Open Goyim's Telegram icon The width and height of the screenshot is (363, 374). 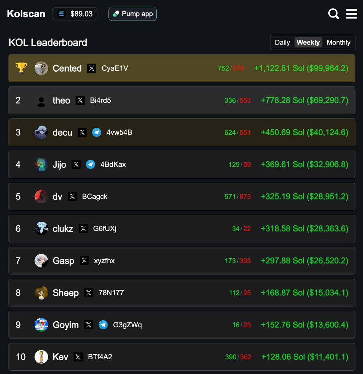[x=103, y=325]
